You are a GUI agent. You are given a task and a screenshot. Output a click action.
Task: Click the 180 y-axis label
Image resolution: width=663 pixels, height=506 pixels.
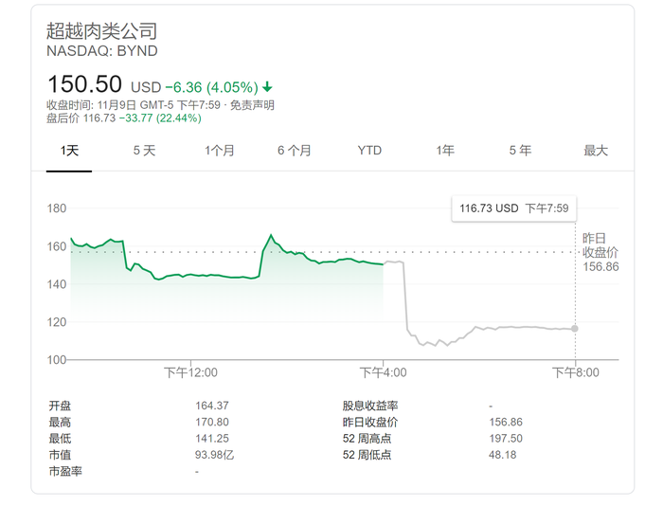pyautogui.click(x=57, y=208)
